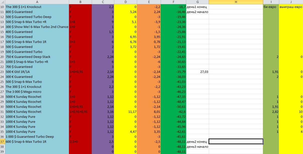Select row 39 header
Viewport: 303px width, 154px height.
[3, 152]
